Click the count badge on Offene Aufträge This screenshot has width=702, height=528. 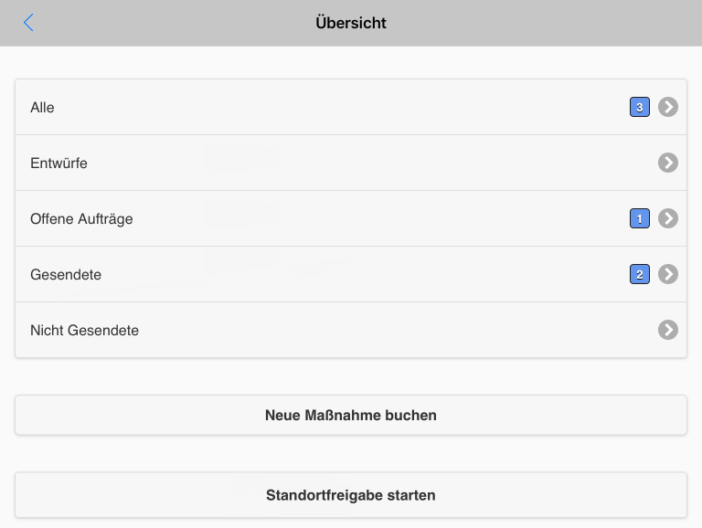pos(639,218)
